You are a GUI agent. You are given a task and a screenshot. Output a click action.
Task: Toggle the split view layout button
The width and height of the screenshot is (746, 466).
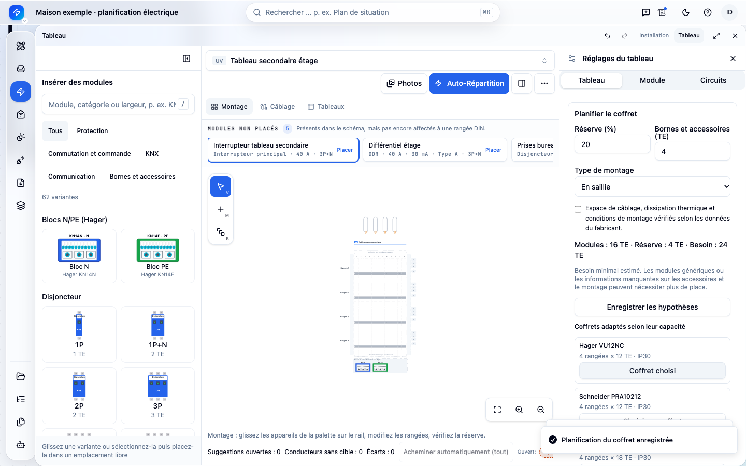pyautogui.click(x=522, y=83)
